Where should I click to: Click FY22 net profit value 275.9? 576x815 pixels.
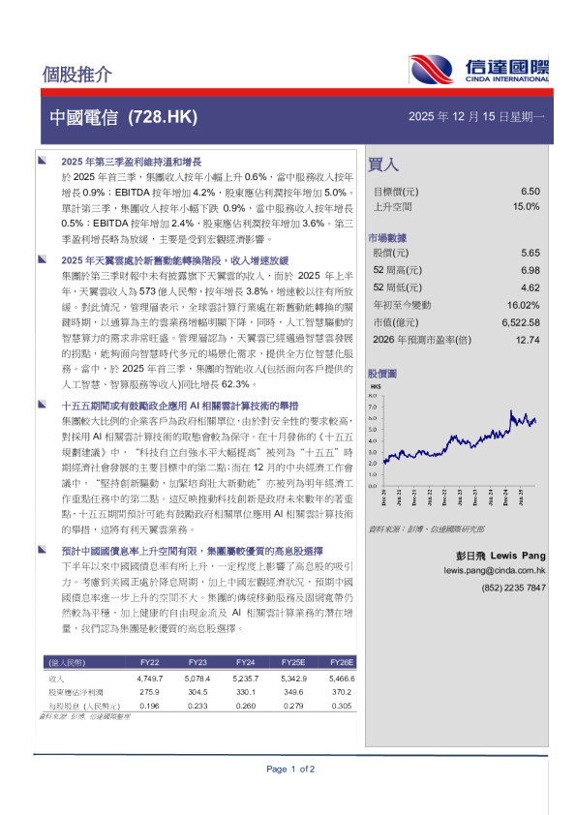150,692
